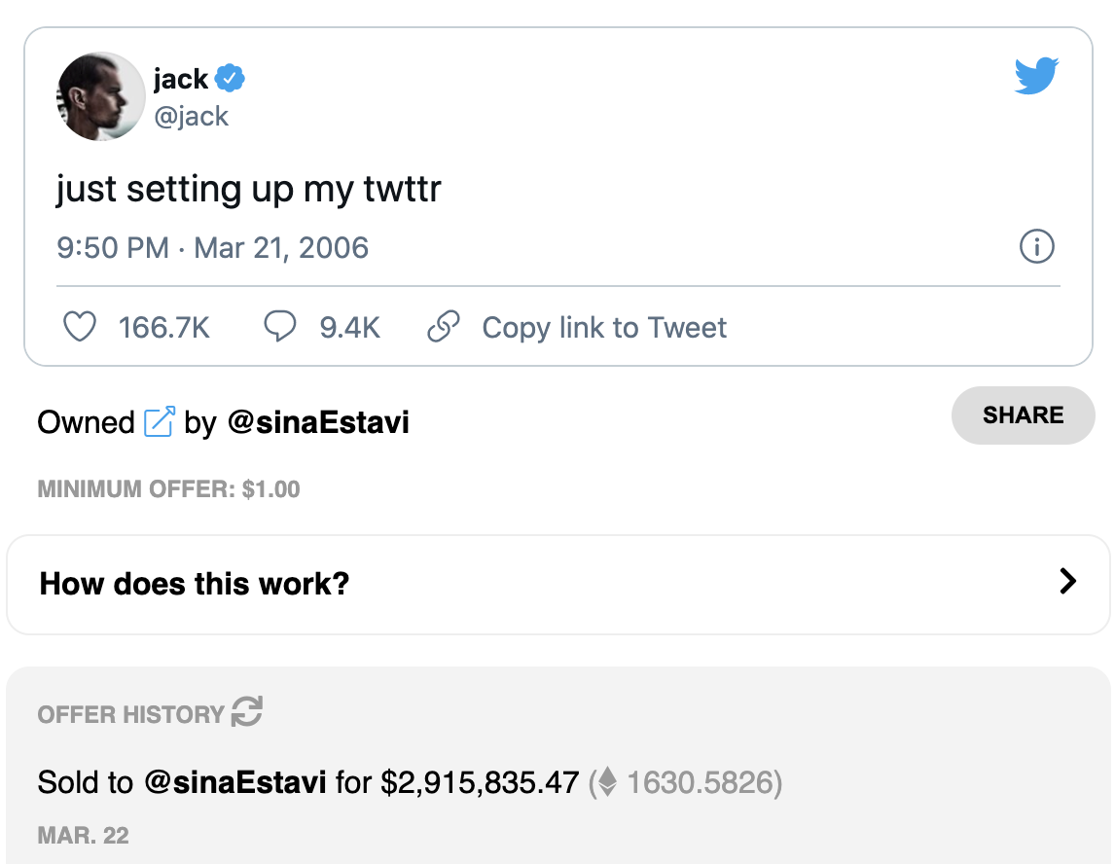Open the external link icon beside Owned

point(159,422)
